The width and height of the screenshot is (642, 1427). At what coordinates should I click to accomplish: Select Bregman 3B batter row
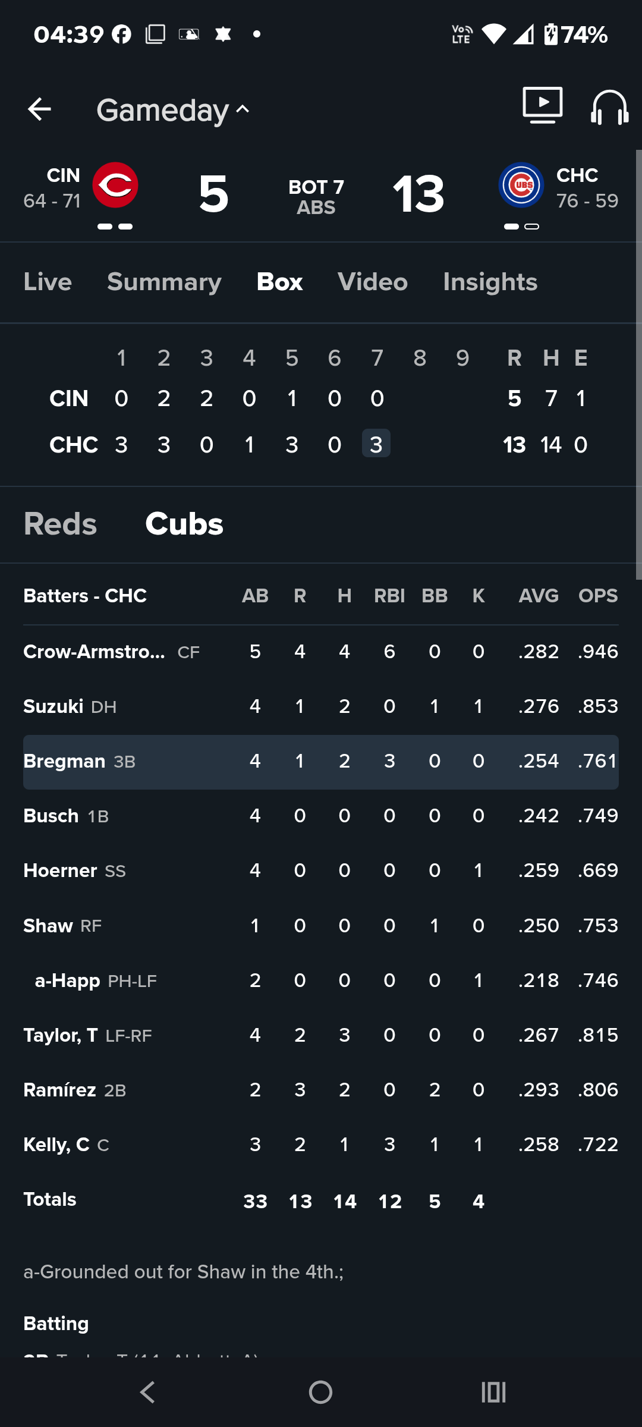pos(321,762)
